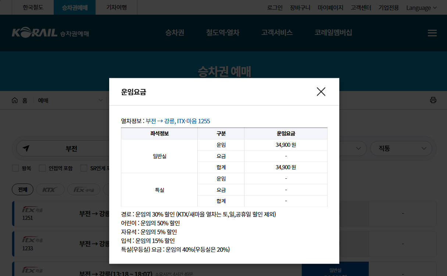Screen dimensions: 447x276
Task: Click the 운임요금 column header
Action: click(286, 134)
